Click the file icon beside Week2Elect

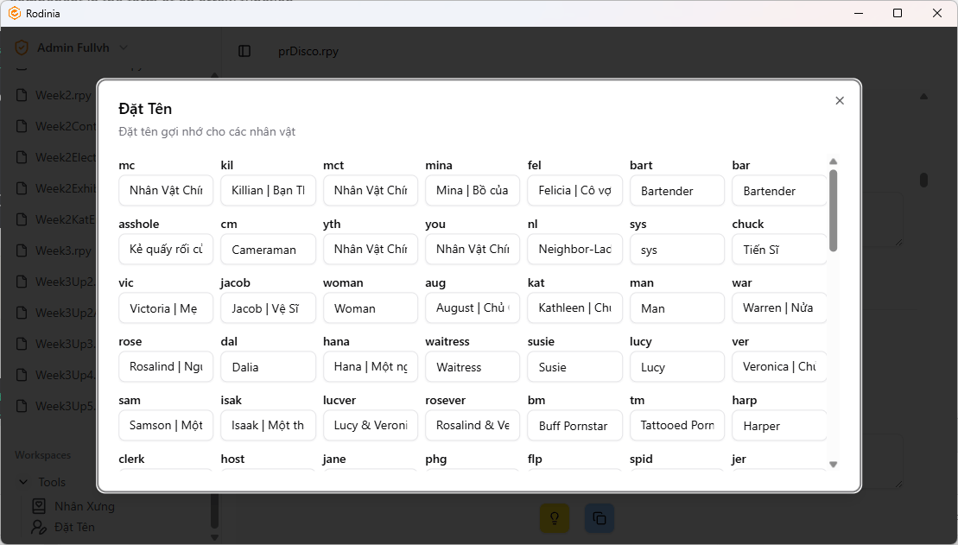(22, 158)
